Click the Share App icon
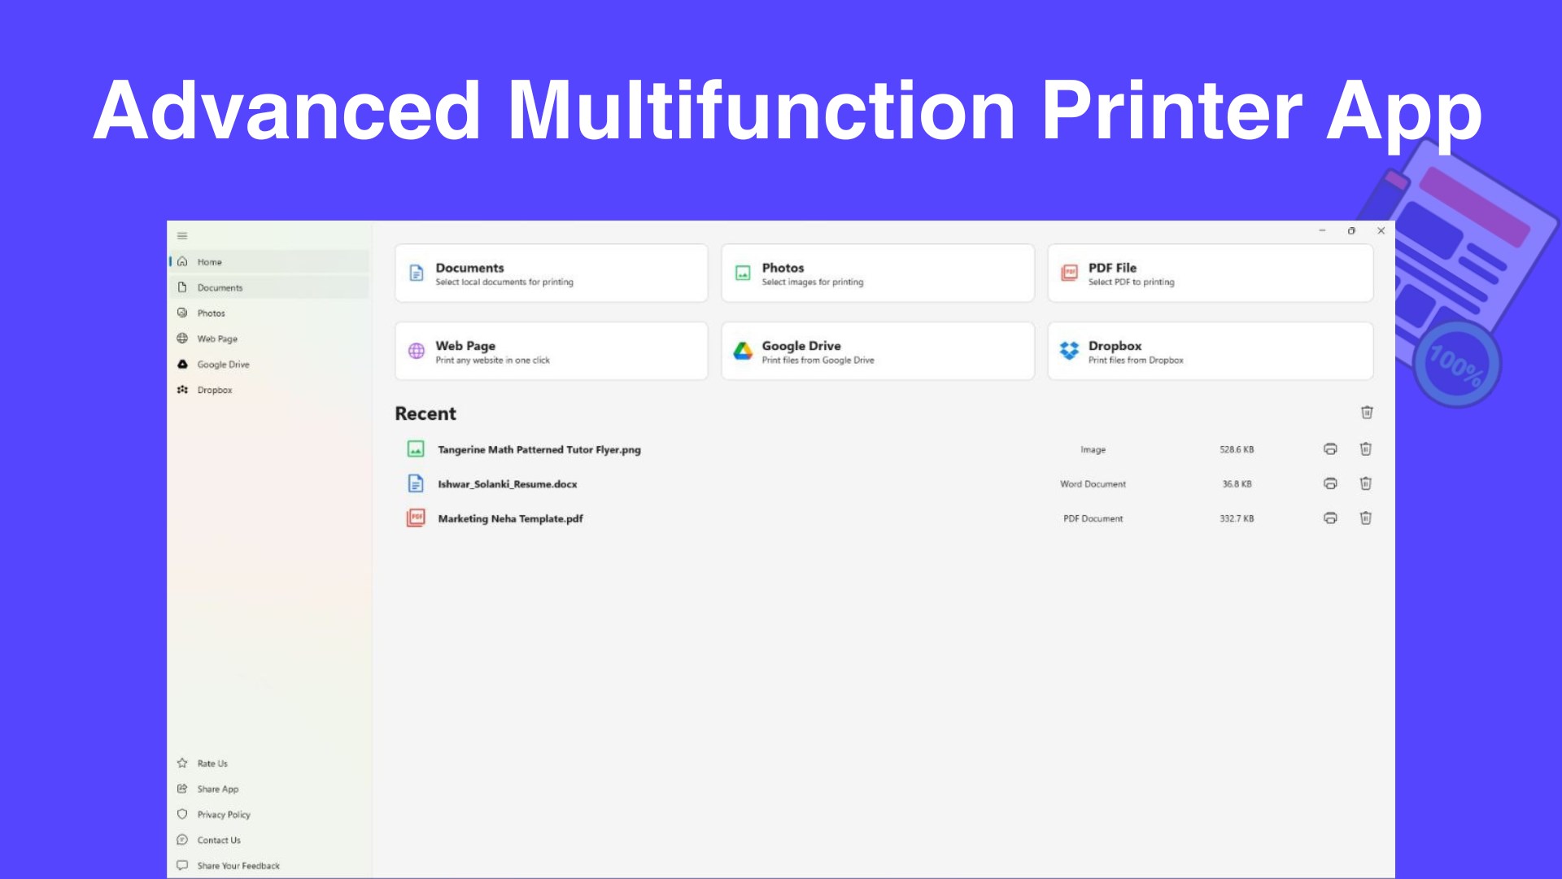The image size is (1562, 879). [x=182, y=788]
